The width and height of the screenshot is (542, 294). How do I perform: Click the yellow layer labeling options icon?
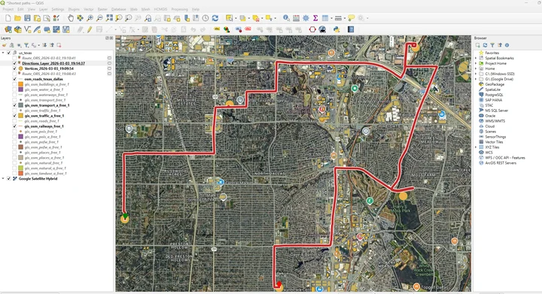(x=217, y=29)
